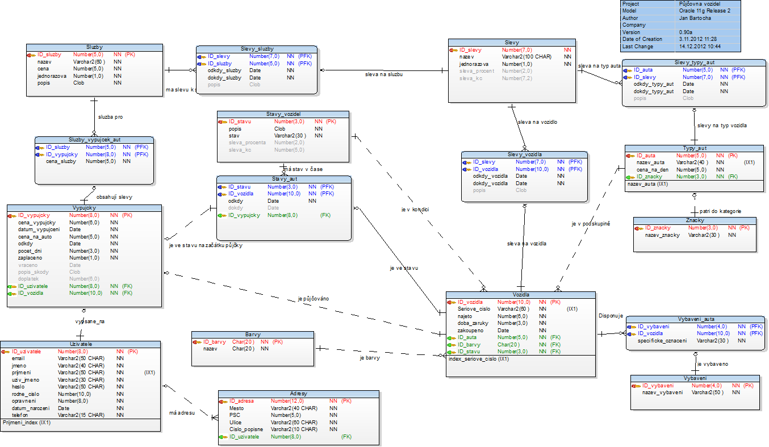The width and height of the screenshot is (769, 447).
Task: Click the foreign key icon of ID_vozidla in Vypujcky
Action: tap(12, 294)
